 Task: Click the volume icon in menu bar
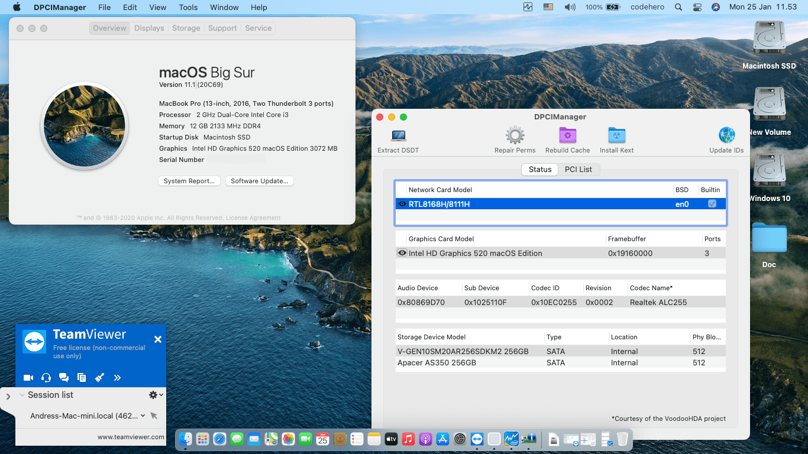(x=570, y=7)
